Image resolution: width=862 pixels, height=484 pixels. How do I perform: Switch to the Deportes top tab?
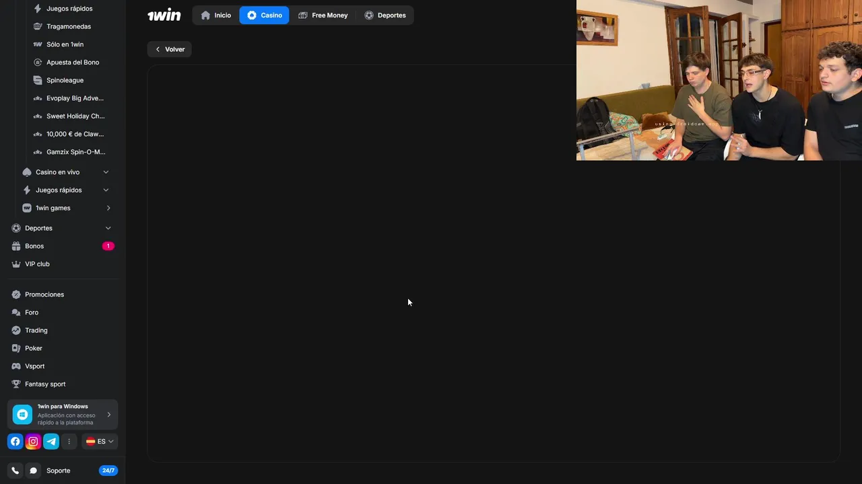click(x=385, y=15)
